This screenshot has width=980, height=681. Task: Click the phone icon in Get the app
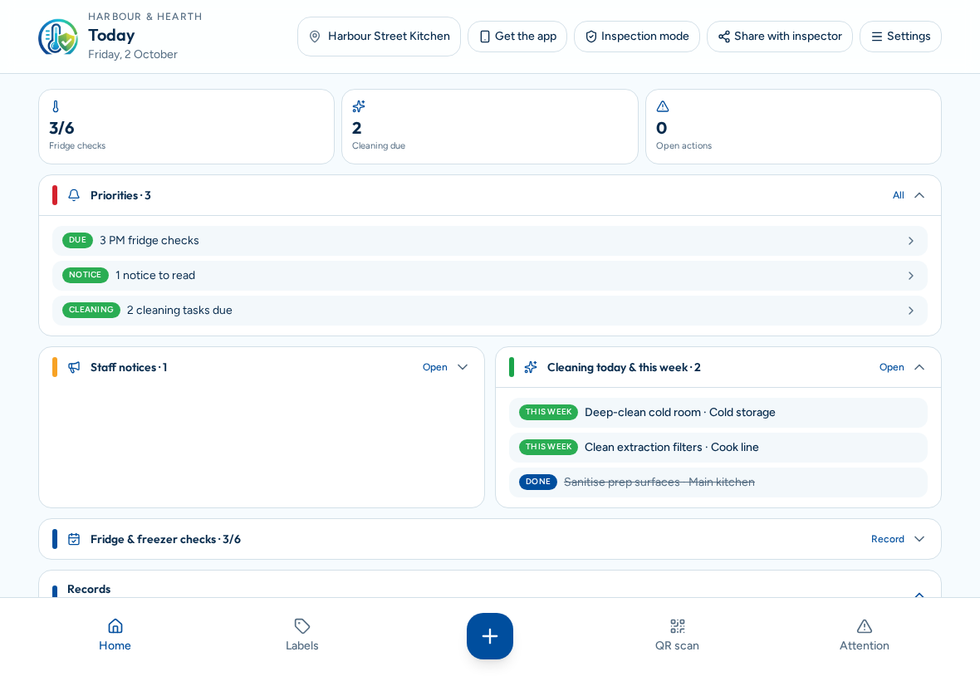[x=484, y=37]
